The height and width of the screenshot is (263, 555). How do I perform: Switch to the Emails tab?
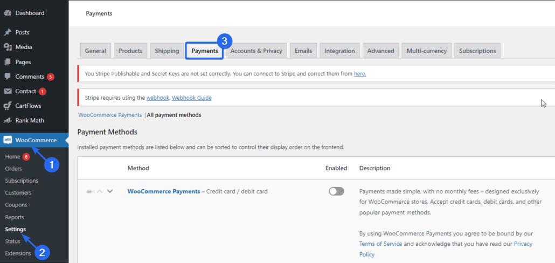pyautogui.click(x=303, y=51)
